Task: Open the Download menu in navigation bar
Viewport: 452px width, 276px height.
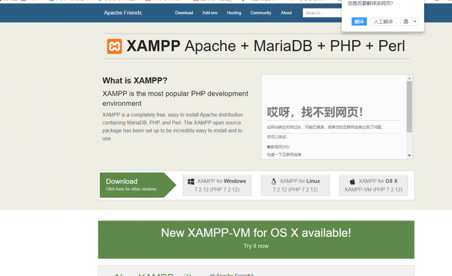Action: (184, 13)
